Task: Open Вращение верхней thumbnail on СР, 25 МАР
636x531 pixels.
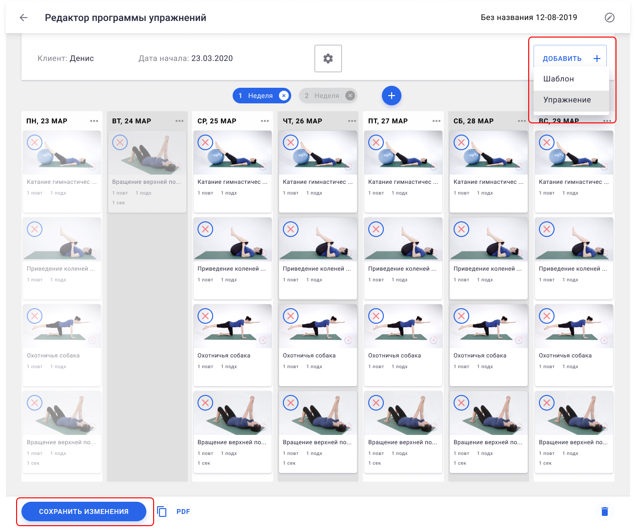Action: click(x=233, y=413)
